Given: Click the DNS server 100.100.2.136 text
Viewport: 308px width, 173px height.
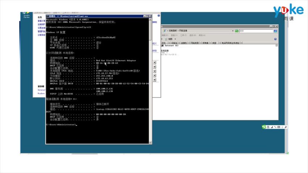Looking at the screenshot, I should point(104,89).
